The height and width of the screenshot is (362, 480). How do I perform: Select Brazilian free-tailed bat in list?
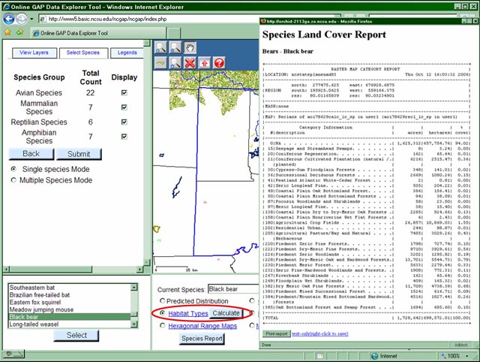(x=70, y=295)
